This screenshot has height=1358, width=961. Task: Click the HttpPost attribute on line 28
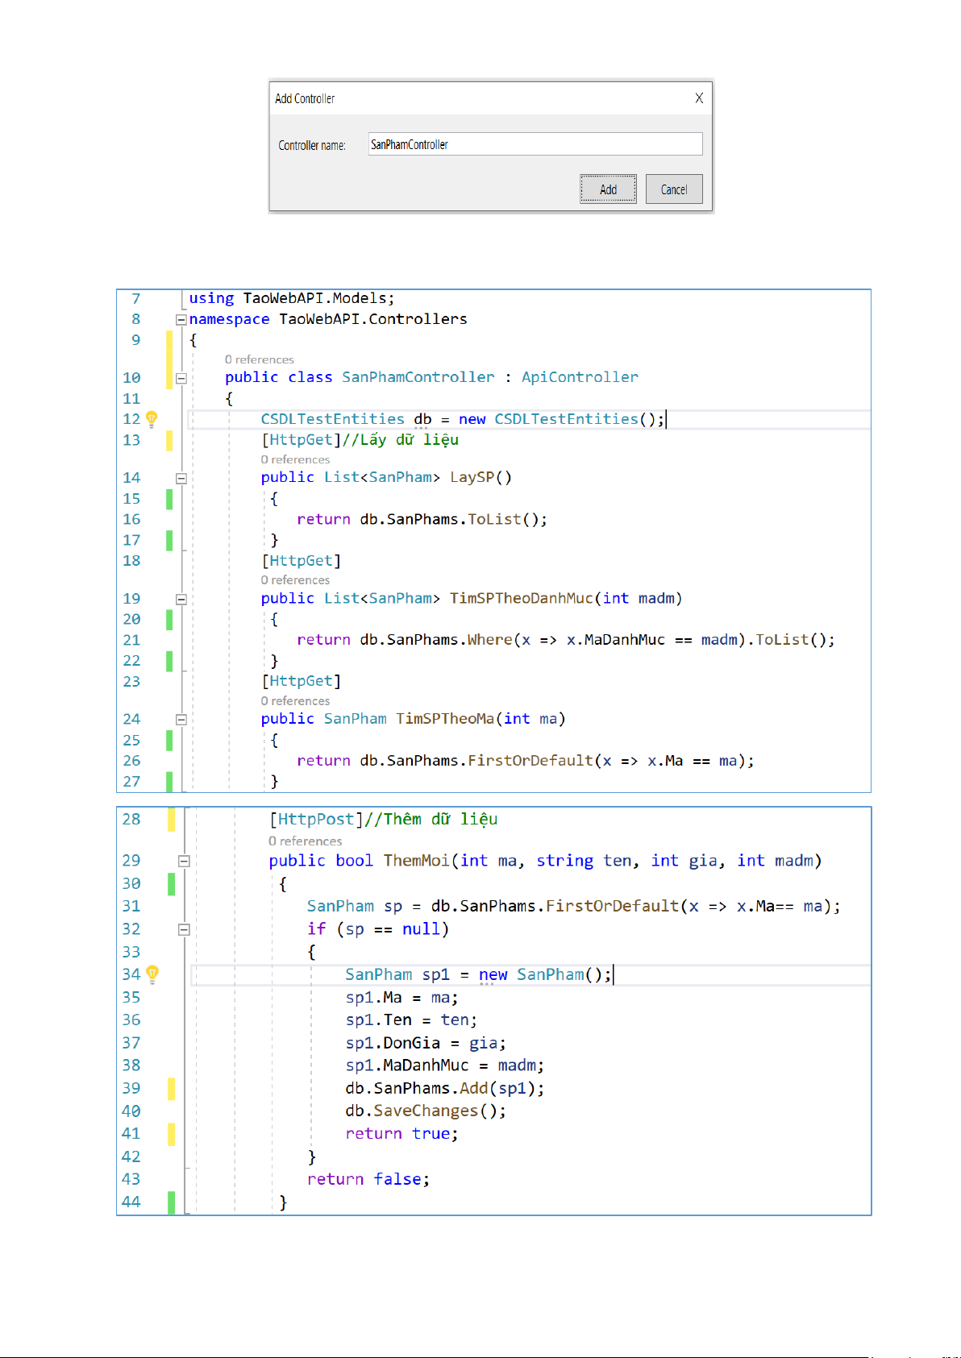(x=315, y=819)
